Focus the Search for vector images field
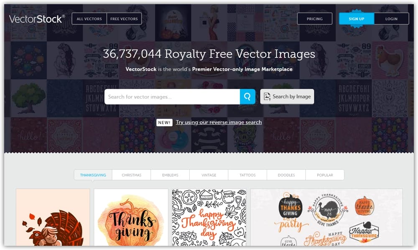The width and height of the screenshot is (418, 250). pos(172,97)
